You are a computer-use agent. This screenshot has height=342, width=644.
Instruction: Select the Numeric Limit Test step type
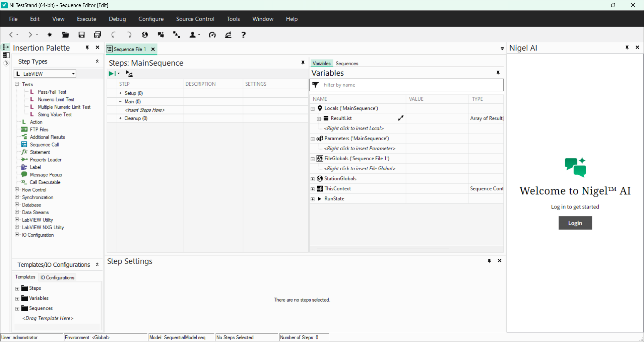click(56, 99)
